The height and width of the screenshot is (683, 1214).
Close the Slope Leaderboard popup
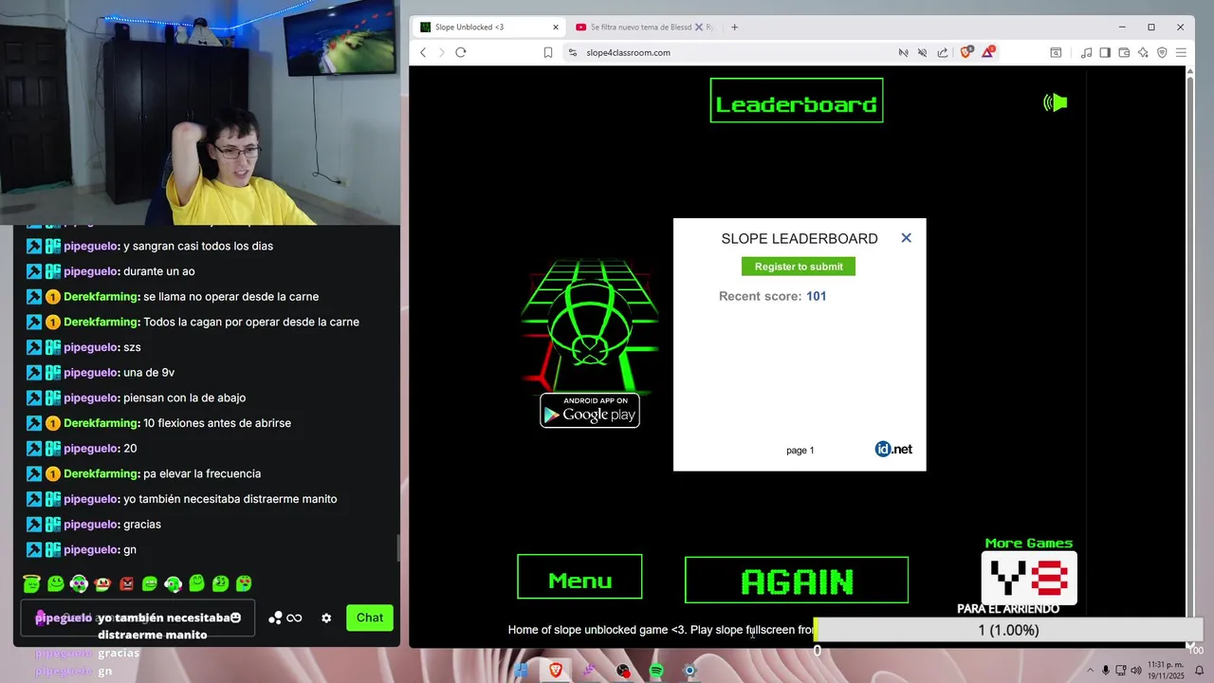906,238
